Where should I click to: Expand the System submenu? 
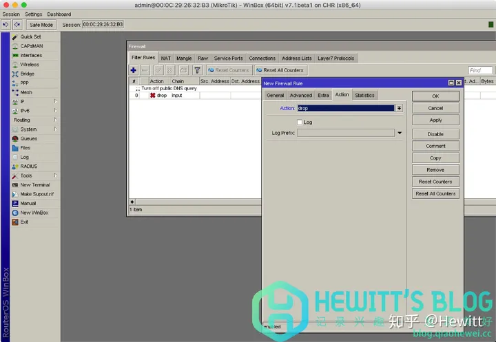[55, 129]
